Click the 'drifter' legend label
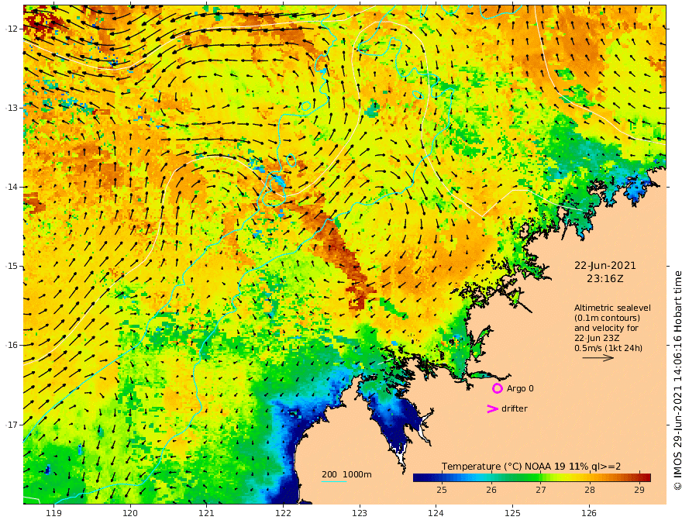682x527 pixels. coord(514,408)
